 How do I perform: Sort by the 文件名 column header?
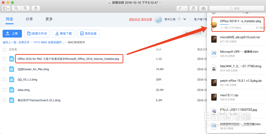(13, 50)
